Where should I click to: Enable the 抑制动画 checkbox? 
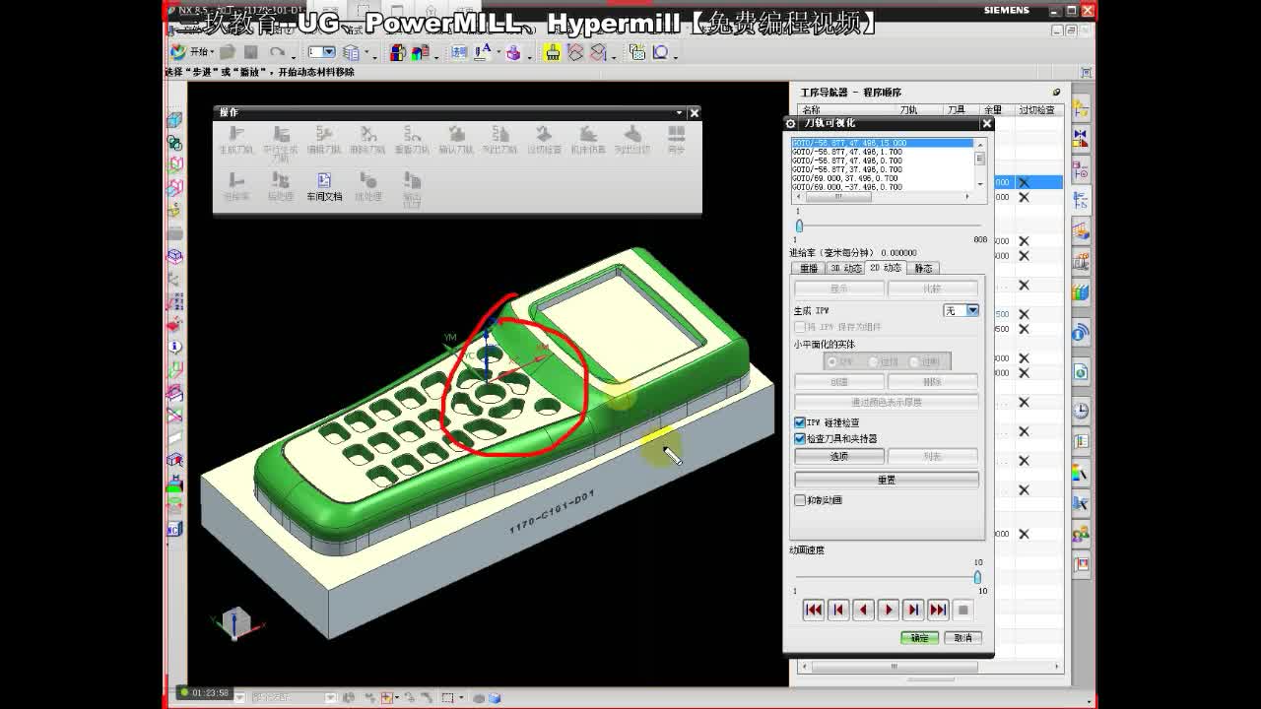click(x=799, y=500)
